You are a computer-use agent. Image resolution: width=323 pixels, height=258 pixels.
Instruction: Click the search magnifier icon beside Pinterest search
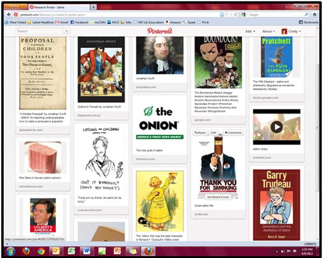67,31
